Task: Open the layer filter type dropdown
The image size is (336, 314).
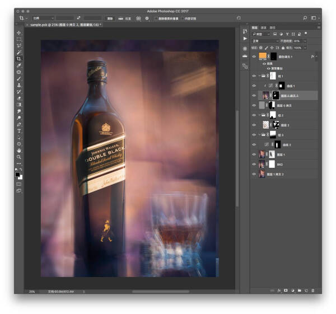Action: click(x=261, y=34)
